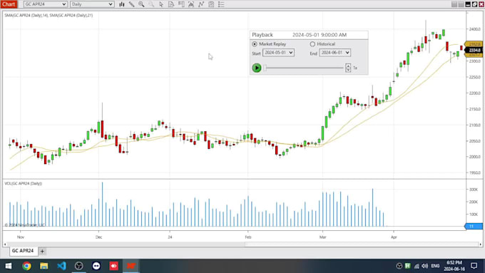This screenshot has width=485, height=273.
Task: Click the horizontal scrollbar right arrow
Action: [480, 244]
